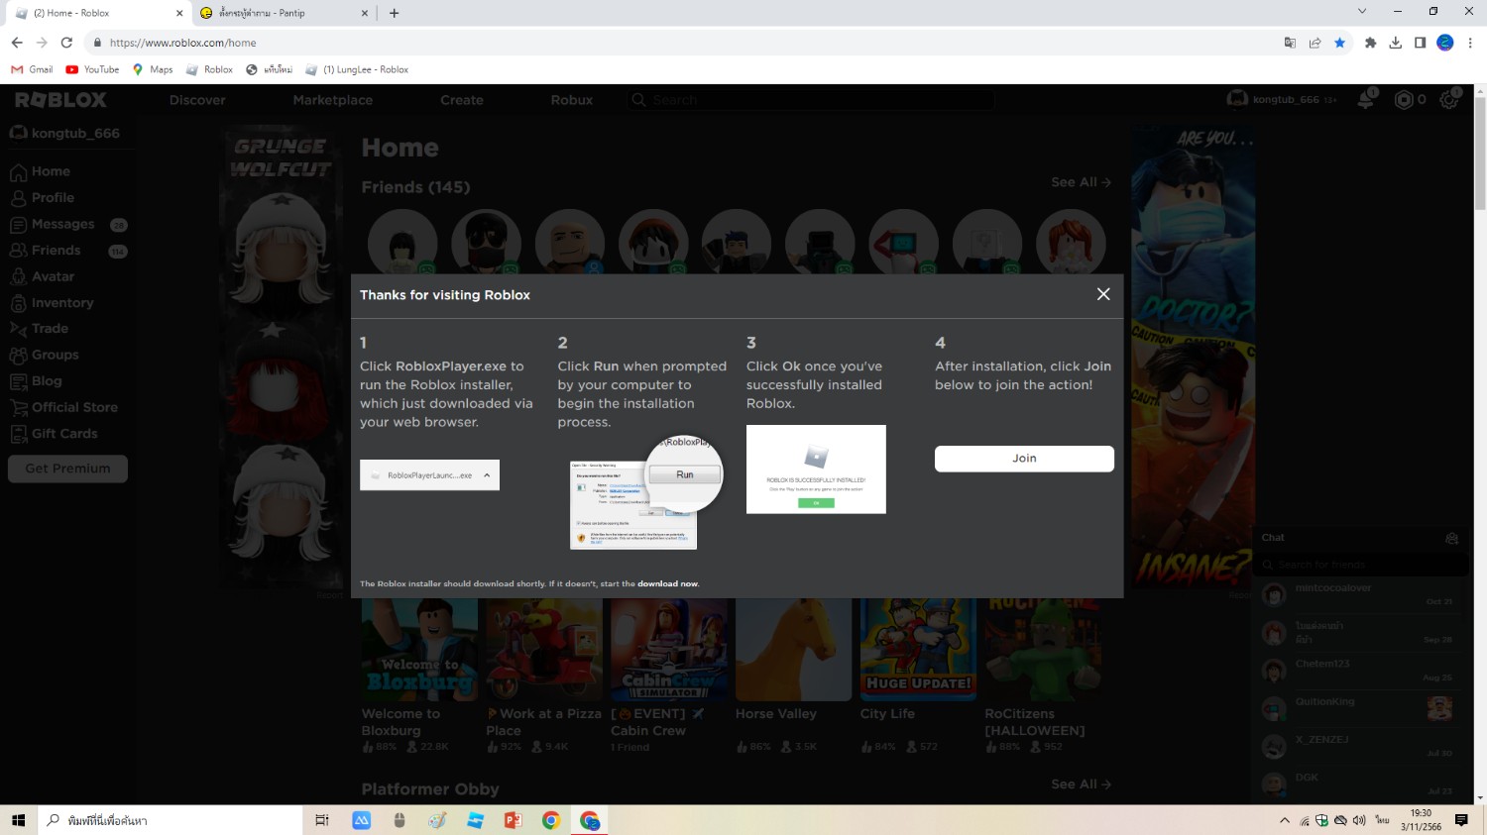Open the Gmail bookmark
The height and width of the screenshot is (835, 1487).
point(32,69)
